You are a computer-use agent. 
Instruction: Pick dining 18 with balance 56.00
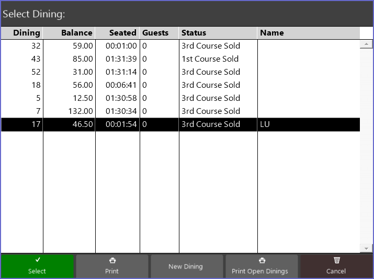pos(180,85)
